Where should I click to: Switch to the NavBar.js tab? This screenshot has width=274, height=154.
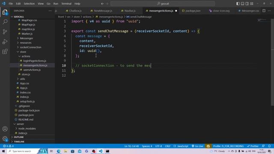[x=128, y=11]
